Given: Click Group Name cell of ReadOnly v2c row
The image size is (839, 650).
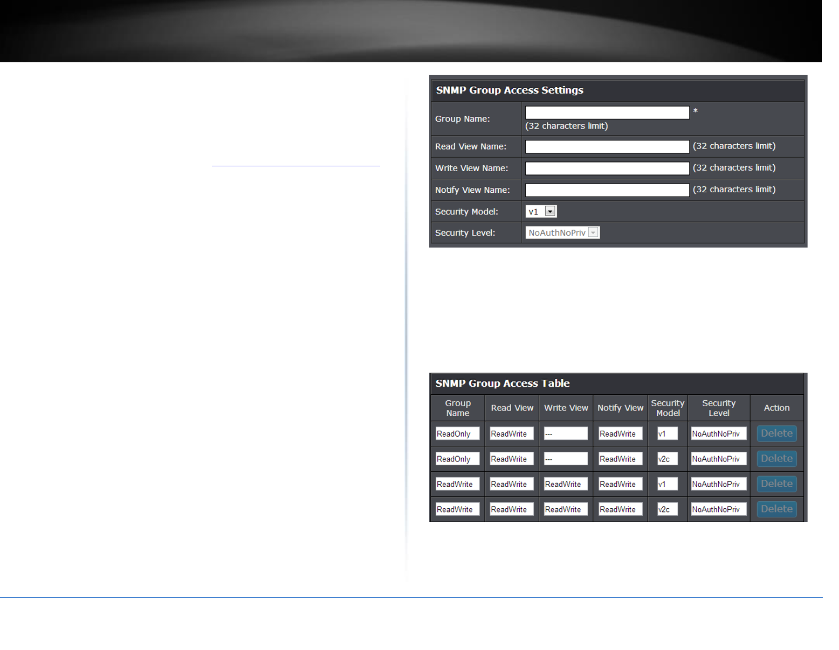Looking at the screenshot, I should (457, 459).
